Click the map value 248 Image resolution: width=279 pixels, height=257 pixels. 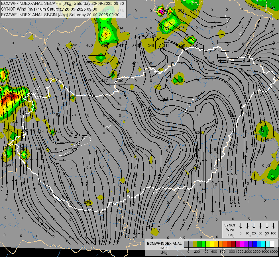151,45
